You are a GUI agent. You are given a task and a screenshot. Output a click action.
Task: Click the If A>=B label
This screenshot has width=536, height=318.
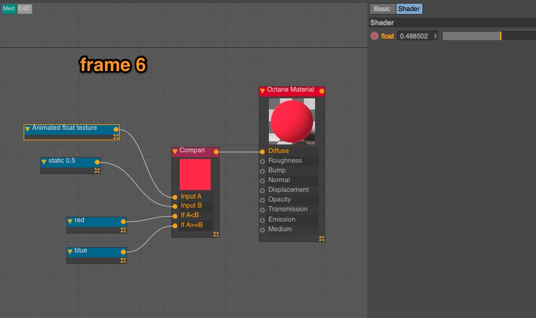tap(192, 225)
